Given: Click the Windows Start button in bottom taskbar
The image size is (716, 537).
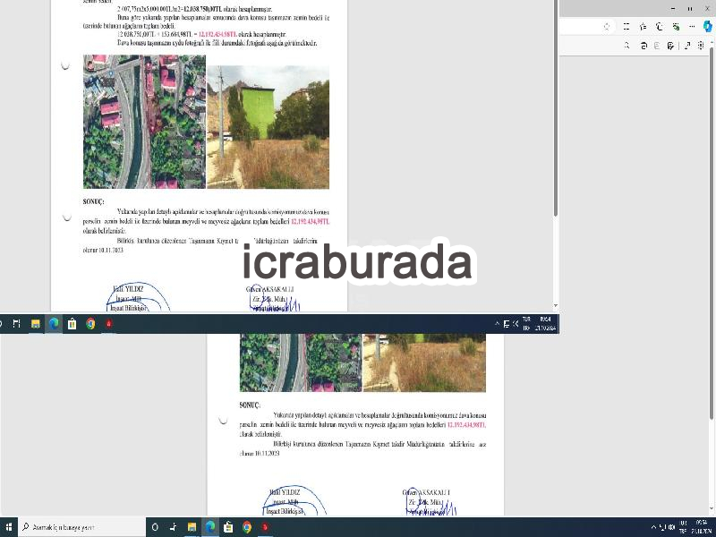Looking at the screenshot, I should pyautogui.click(x=8, y=527).
